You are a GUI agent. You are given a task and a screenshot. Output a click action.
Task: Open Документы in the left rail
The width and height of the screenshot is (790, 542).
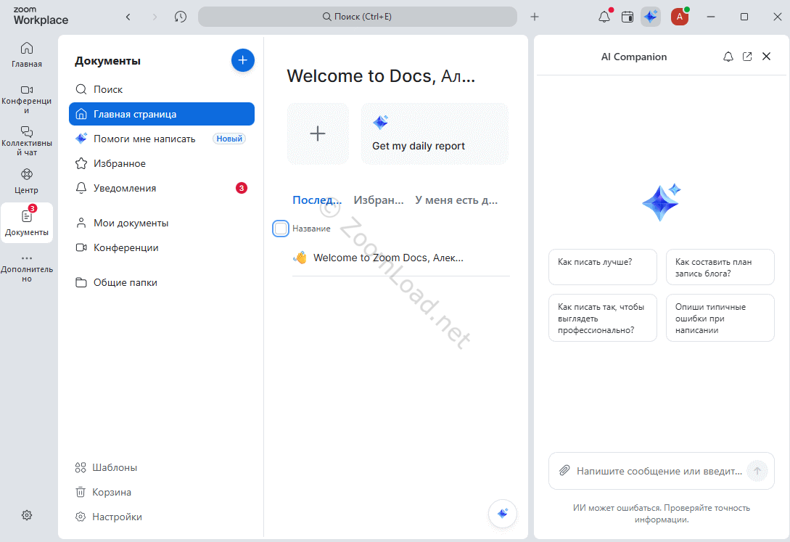click(27, 223)
